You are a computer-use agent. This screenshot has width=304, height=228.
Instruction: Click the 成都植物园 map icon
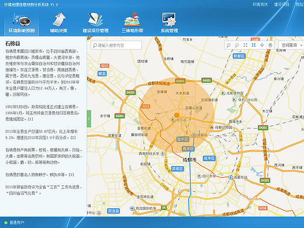pos(223,94)
